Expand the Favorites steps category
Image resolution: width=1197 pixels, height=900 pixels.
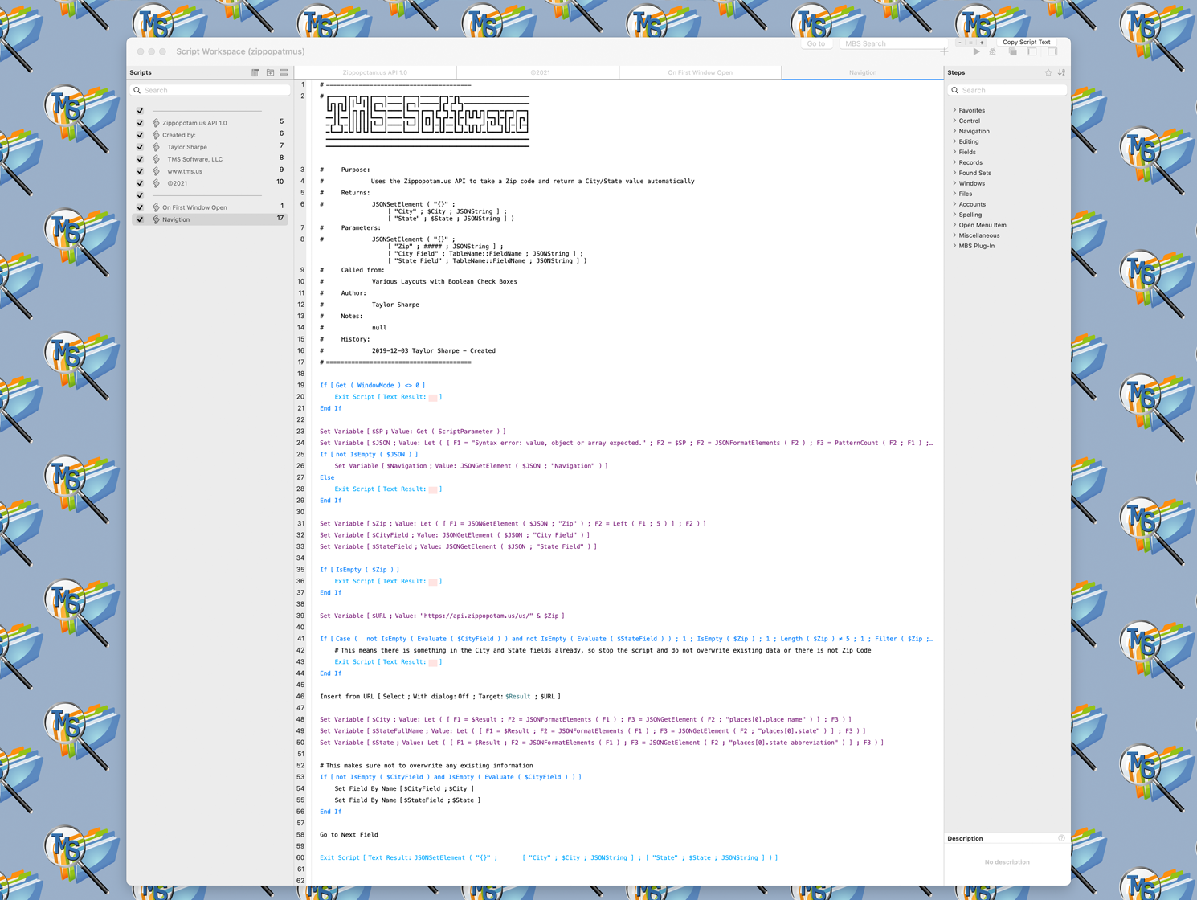tap(954, 110)
